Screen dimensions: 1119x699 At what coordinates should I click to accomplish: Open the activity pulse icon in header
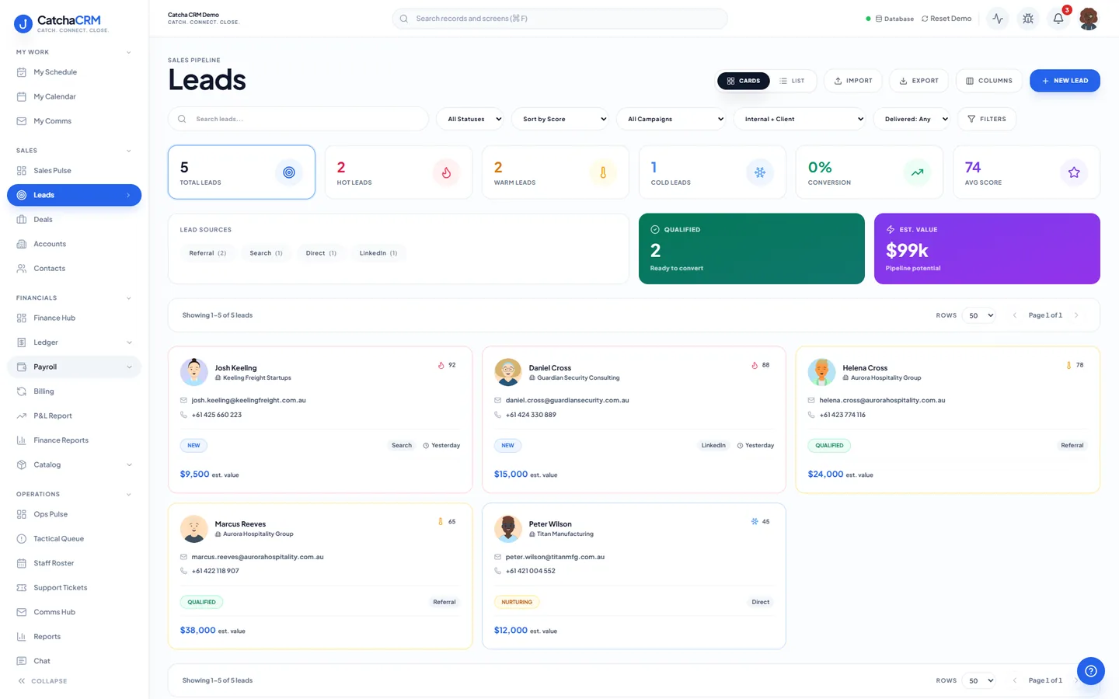[998, 19]
